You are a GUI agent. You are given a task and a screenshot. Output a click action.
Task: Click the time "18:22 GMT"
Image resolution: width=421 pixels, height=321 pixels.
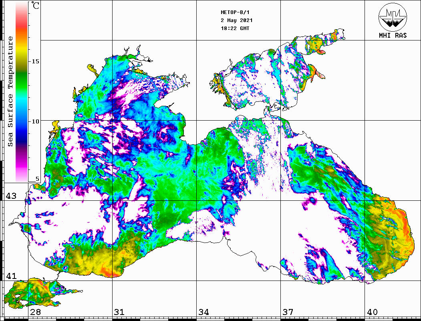point(235,28)
